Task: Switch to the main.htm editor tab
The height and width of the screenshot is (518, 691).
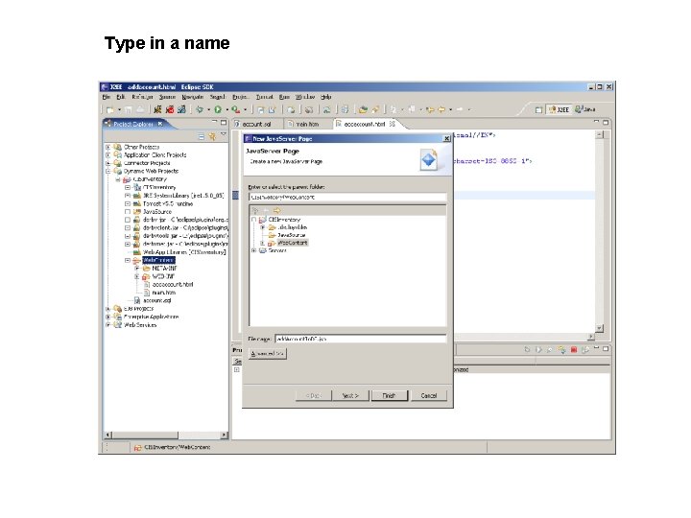Action: (307, 124)
